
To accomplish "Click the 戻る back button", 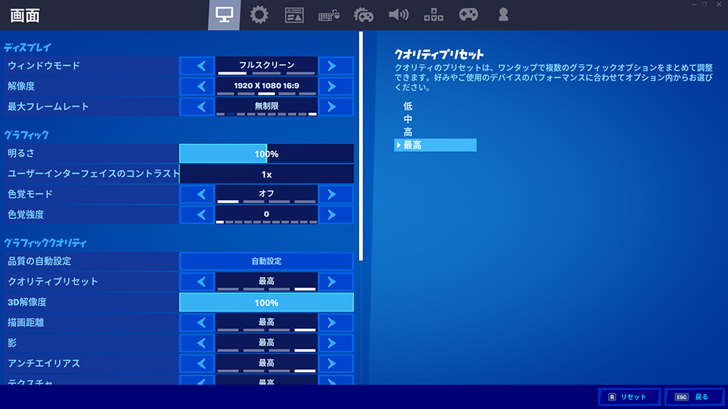I will coord(694,397).
